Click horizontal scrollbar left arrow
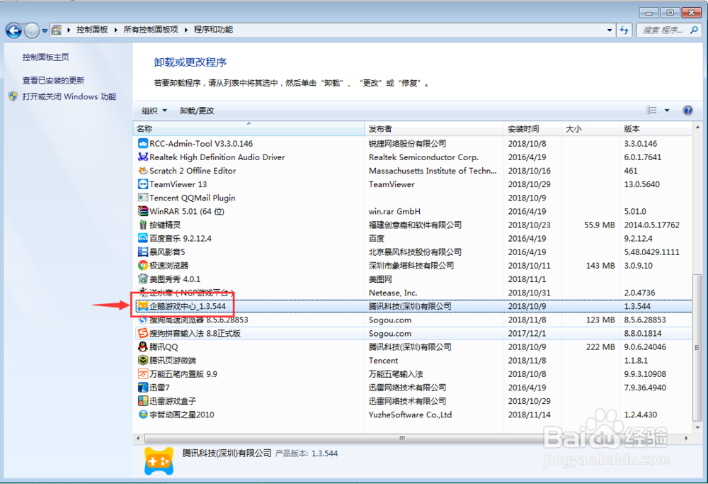This screenshot has height=484, width=708. pos(139,439)
